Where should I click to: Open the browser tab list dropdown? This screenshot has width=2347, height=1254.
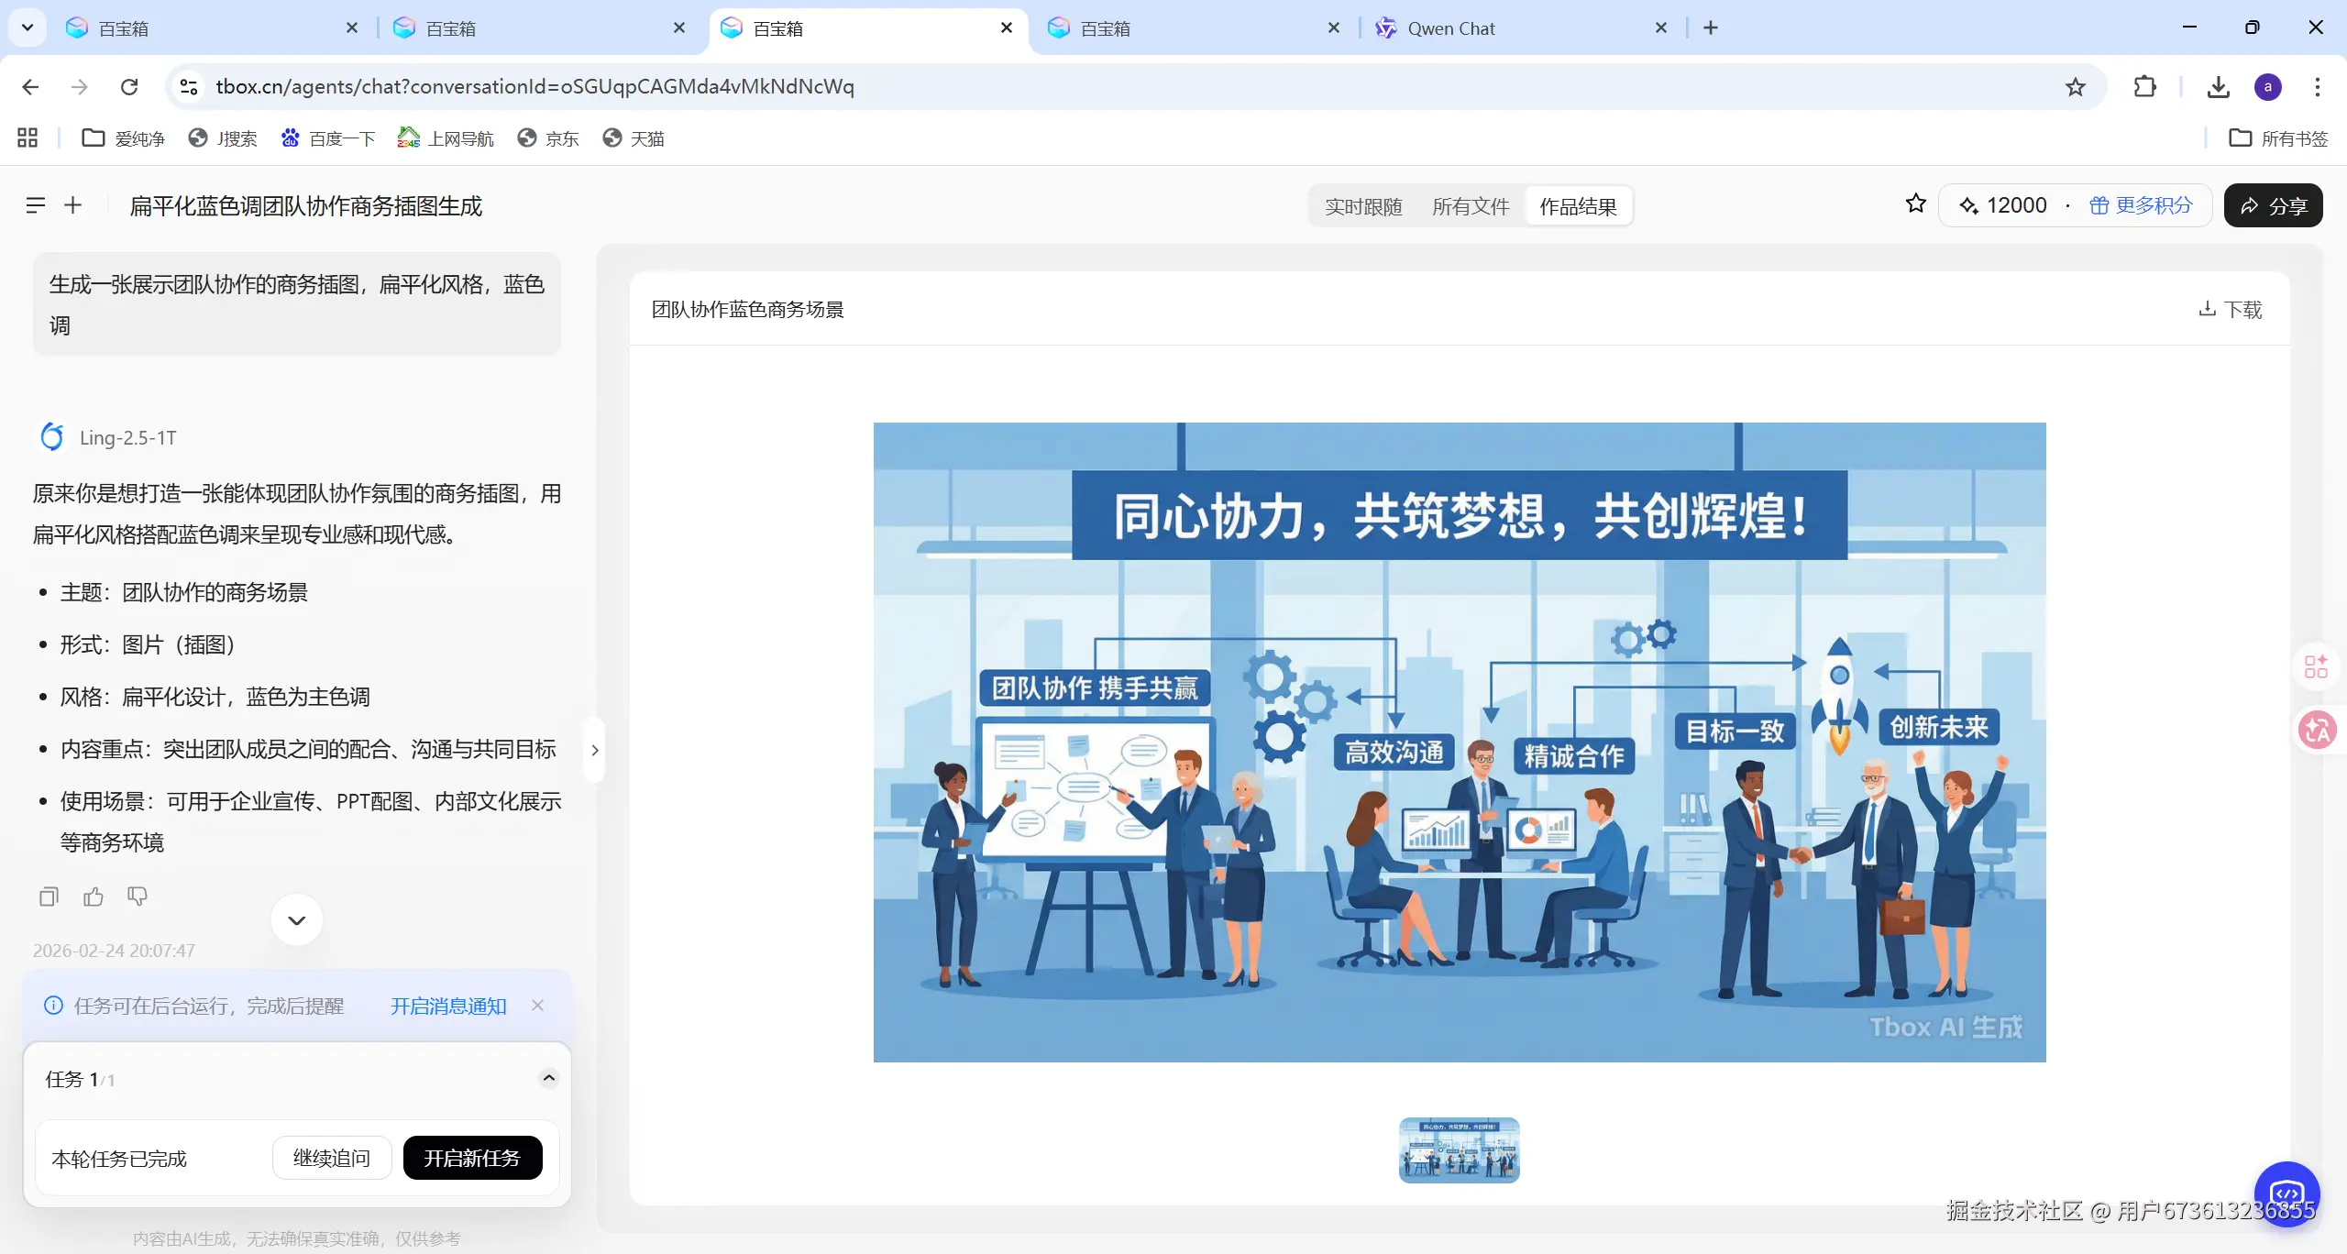pyautogui.click(x=28, y=27)
